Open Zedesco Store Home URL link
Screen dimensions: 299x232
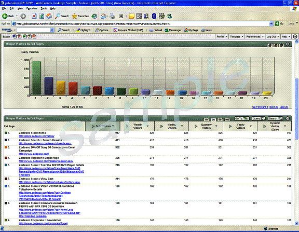coord(37,136)
